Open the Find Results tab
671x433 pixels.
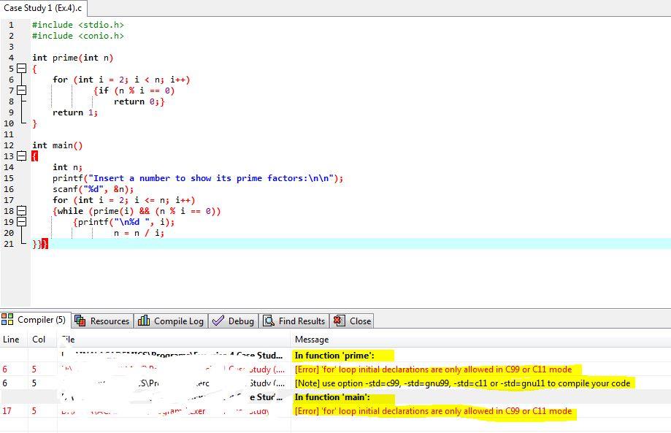[x=294, y=320]
